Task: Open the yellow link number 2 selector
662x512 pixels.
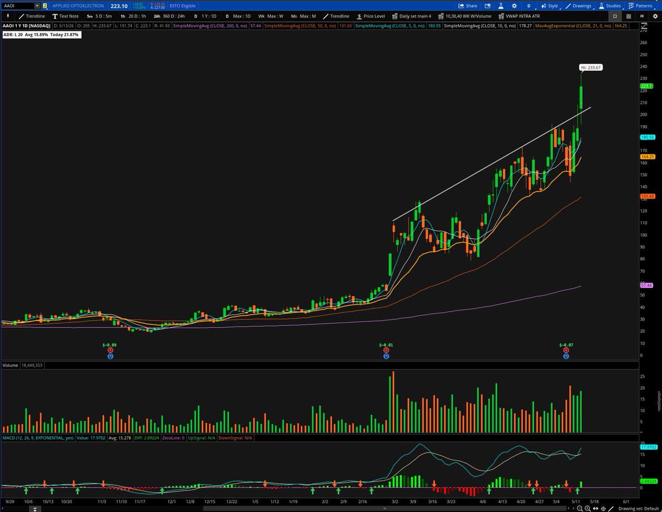Action: click(45, 6)
